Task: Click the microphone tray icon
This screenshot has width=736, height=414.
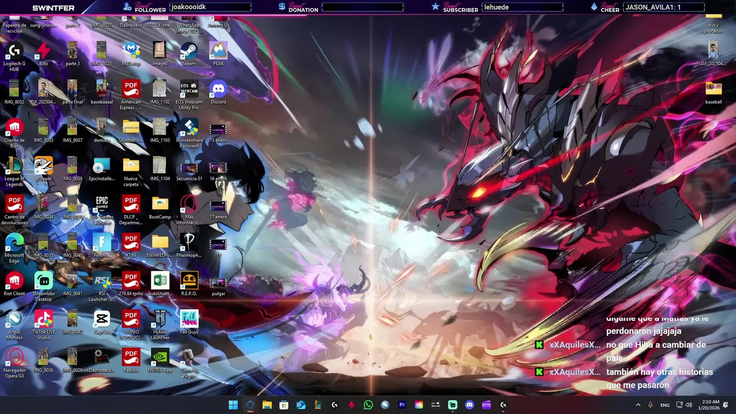Action: [x=650, y=405]
